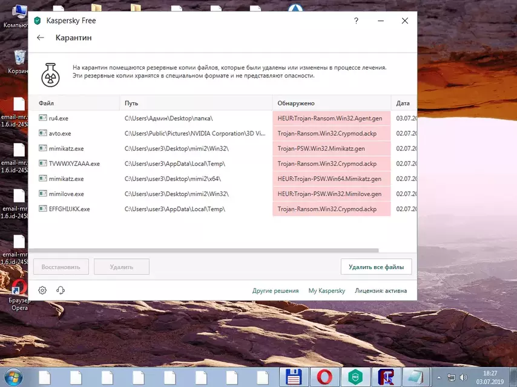Click the Kaspersky shield logo in title bar
The width and height of the screenshot is (517, 387).
point(38,21)
